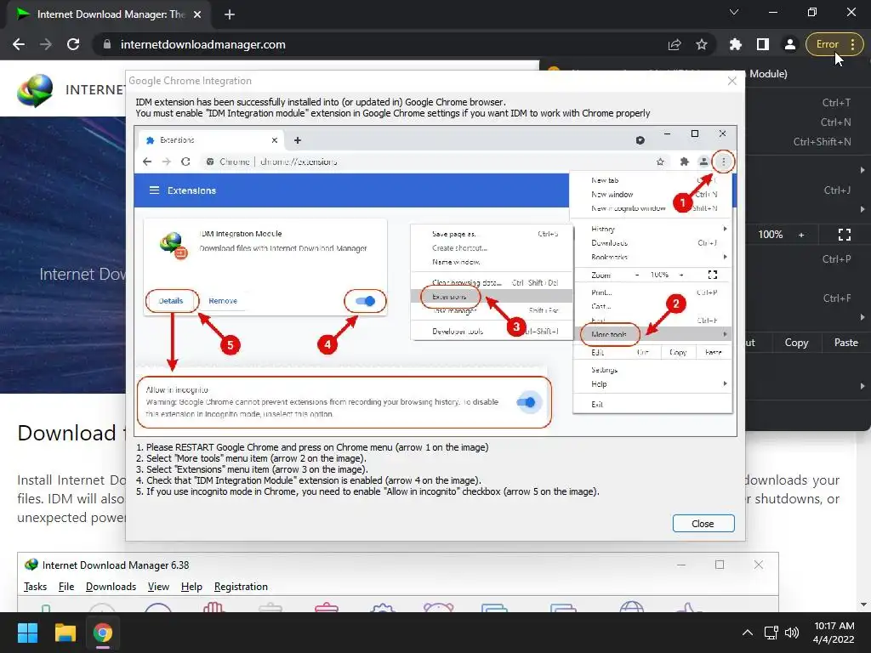Click the IDM logo on the website header

pyautogui.click(x=35, y=90)
